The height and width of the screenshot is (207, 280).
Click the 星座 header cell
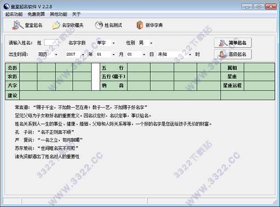pyautogui.click(x=232, y=76)
